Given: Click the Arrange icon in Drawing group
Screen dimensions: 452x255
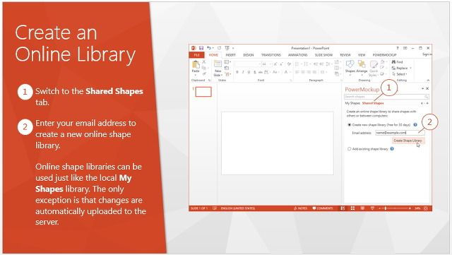Looking at the screenshot, I should click(x=362, y=64).
